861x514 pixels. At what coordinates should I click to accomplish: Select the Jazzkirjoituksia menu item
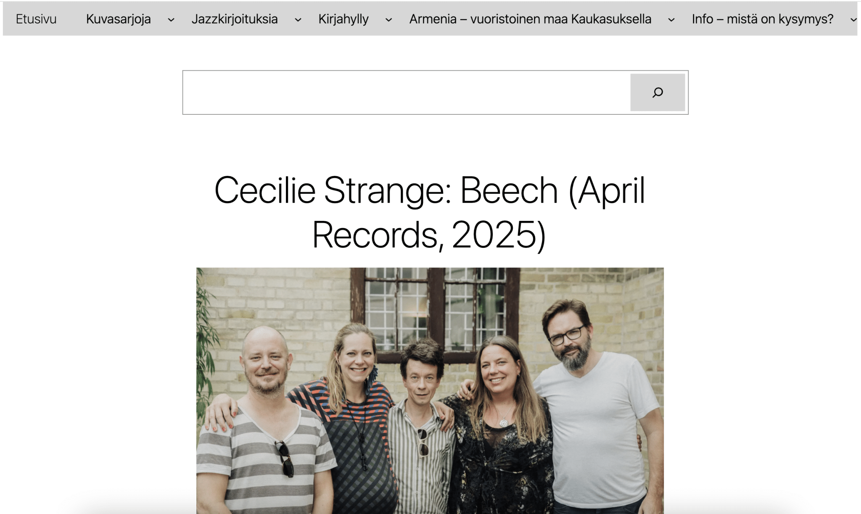click(235, 19)
